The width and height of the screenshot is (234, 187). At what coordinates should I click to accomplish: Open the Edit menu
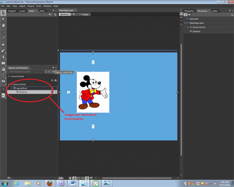(x=8, y=6)
